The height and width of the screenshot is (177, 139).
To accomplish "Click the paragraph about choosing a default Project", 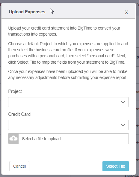I will point(68,53).
